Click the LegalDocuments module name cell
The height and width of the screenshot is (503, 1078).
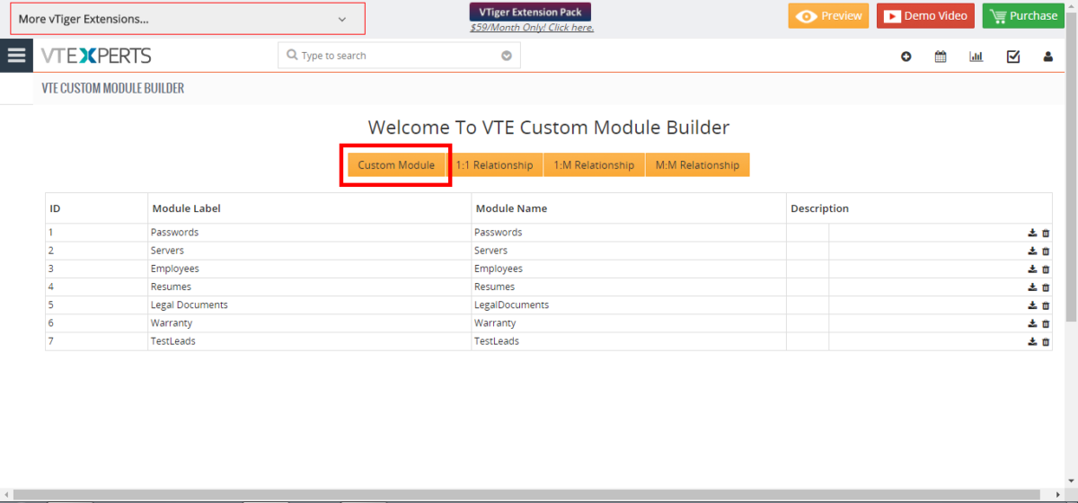[628, 304]
